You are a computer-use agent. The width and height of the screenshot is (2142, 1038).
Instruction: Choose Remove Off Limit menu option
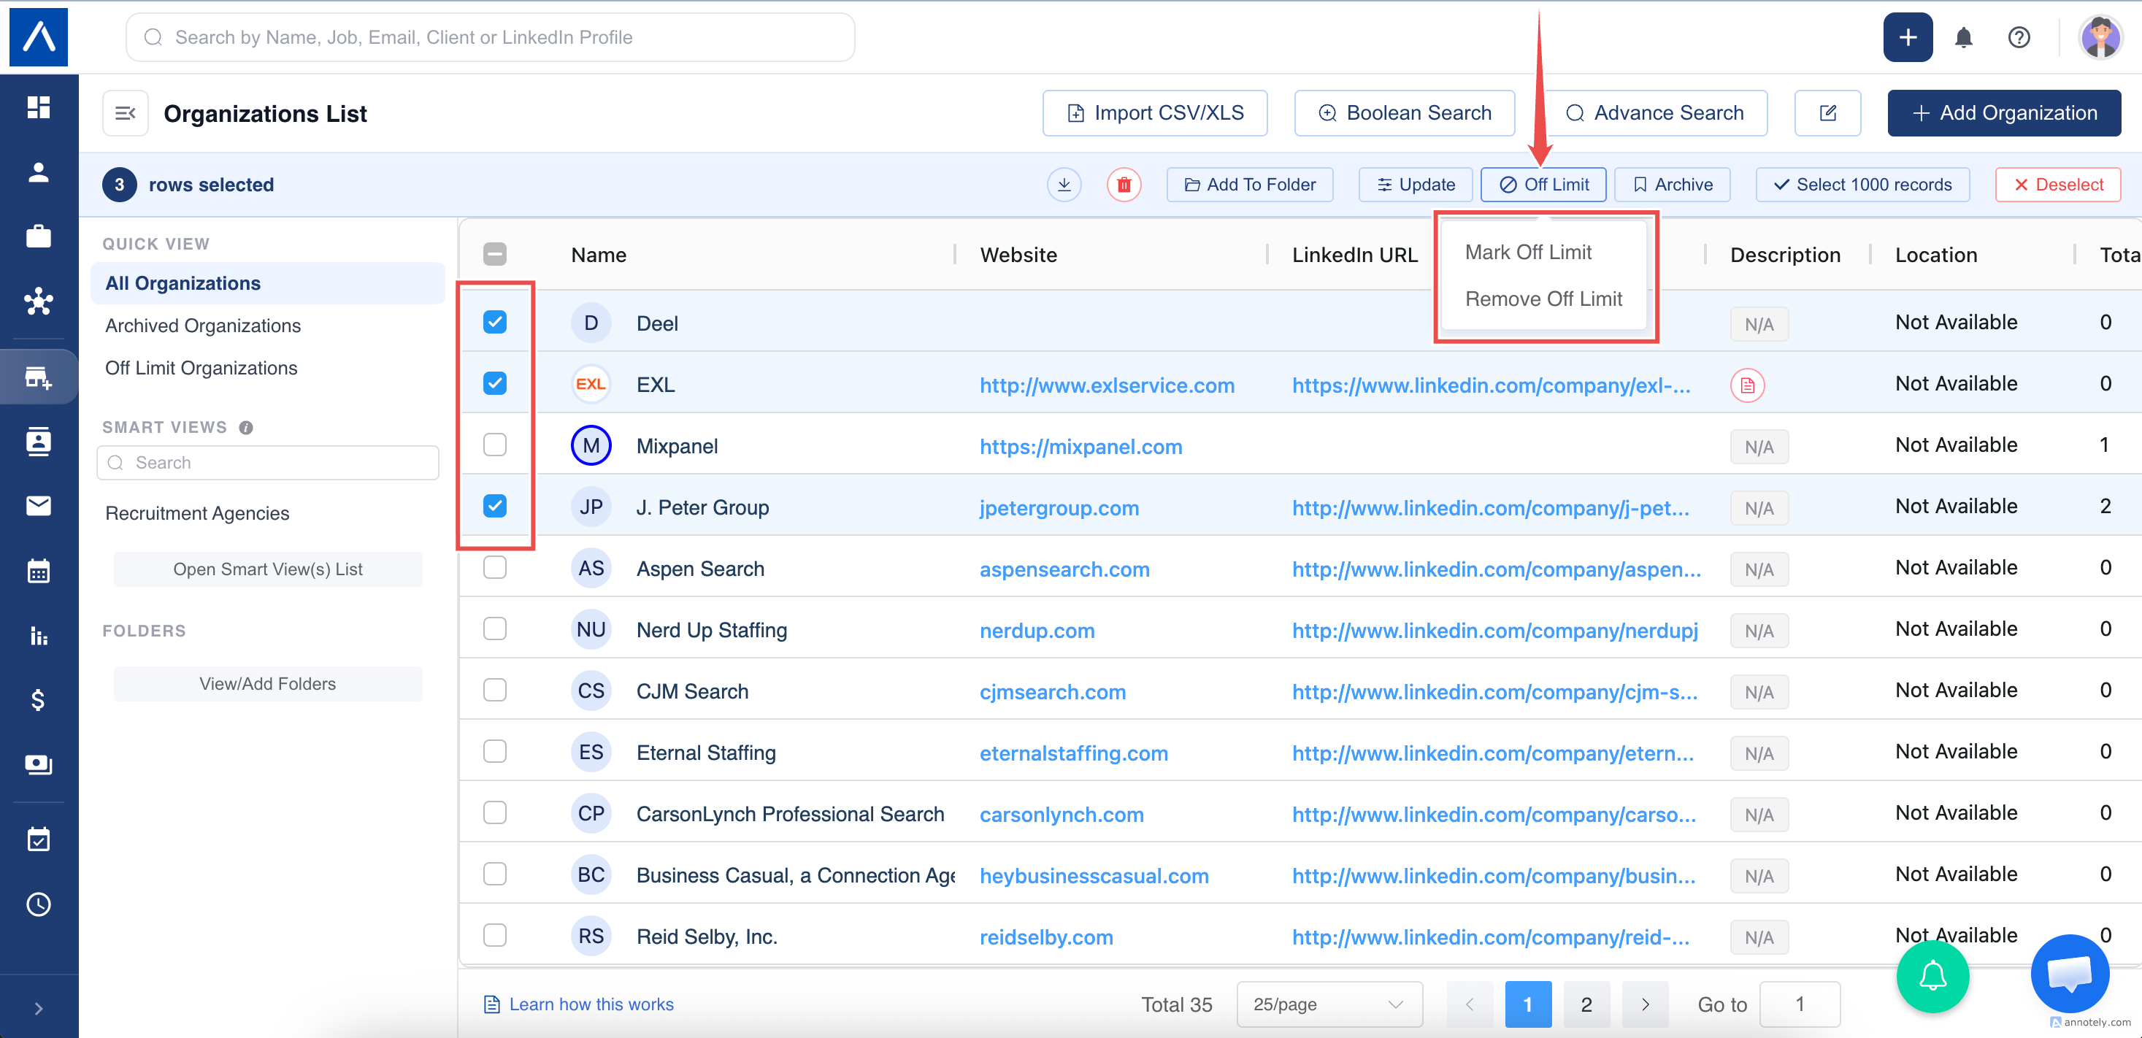1543,299
